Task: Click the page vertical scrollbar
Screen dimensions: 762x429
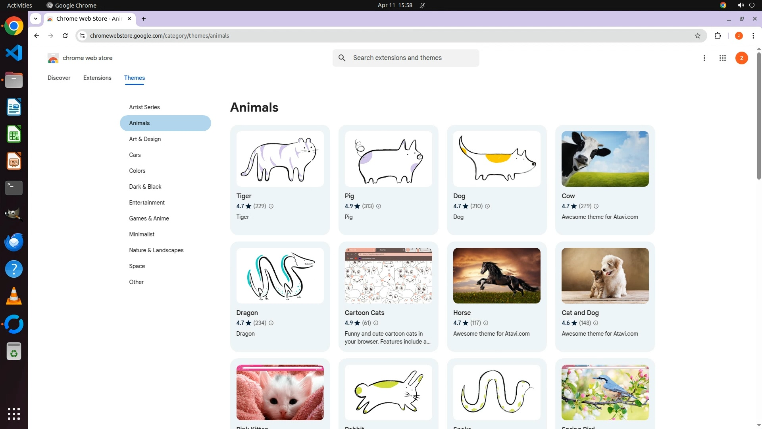Action: click(x=758, y=115)
